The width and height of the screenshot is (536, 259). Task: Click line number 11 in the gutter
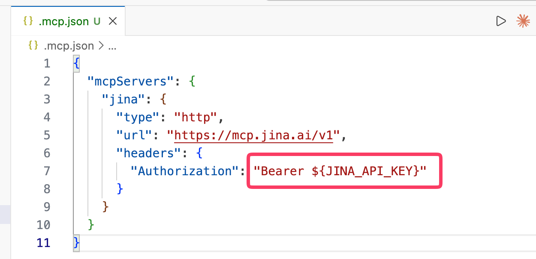[x=43, y=243]
